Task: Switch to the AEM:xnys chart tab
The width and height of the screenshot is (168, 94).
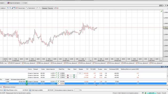Action: (x=85, y=63)
